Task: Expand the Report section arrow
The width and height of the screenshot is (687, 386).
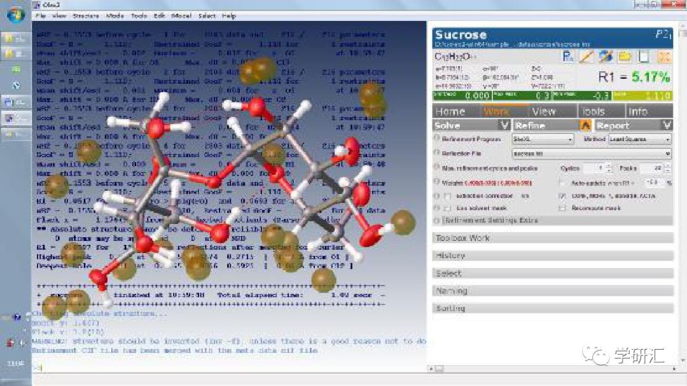Action: coord(667,125)
